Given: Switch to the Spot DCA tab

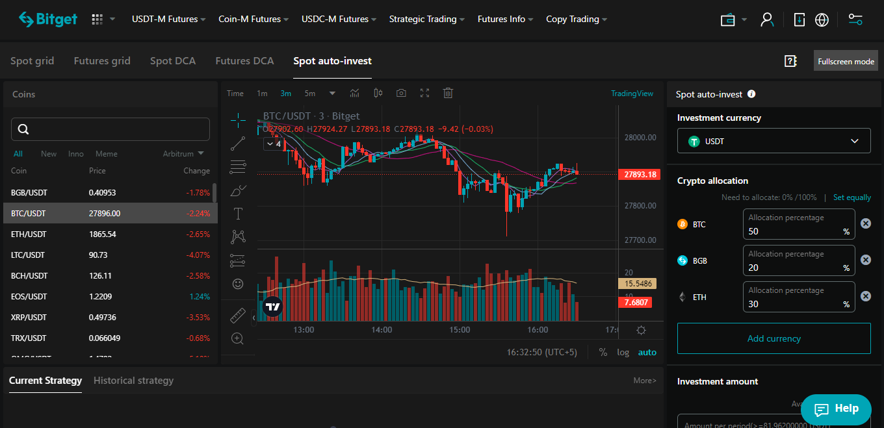Looking at the screenshot, I should pos(173,61).
